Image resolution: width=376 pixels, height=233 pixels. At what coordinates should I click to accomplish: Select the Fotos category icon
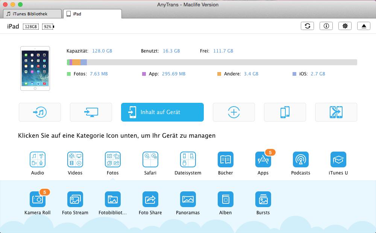pyautogui.click(x=113, y=159)
